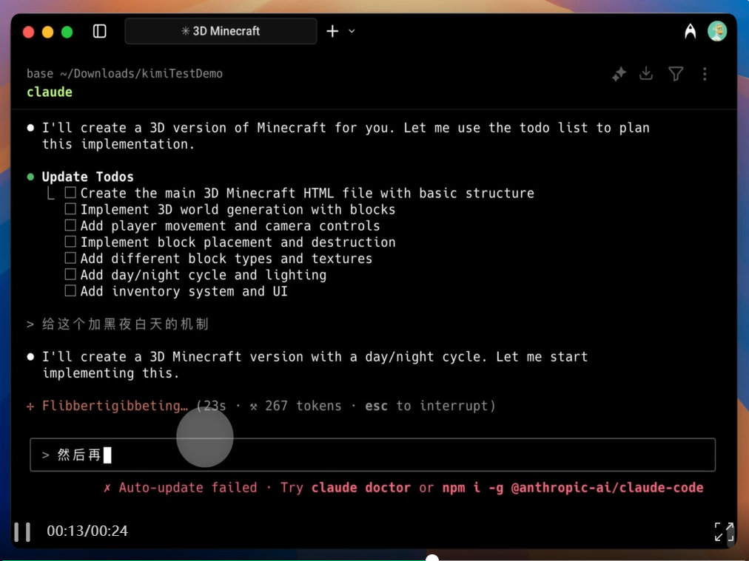The height and width of the screenshot is (561, 749).
Task: Open the filter block output icon
Action: click(x=676, y=74)
